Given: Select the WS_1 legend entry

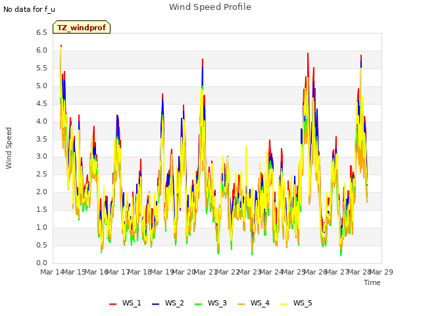Looking at the screenshot, I should (125, 303).
